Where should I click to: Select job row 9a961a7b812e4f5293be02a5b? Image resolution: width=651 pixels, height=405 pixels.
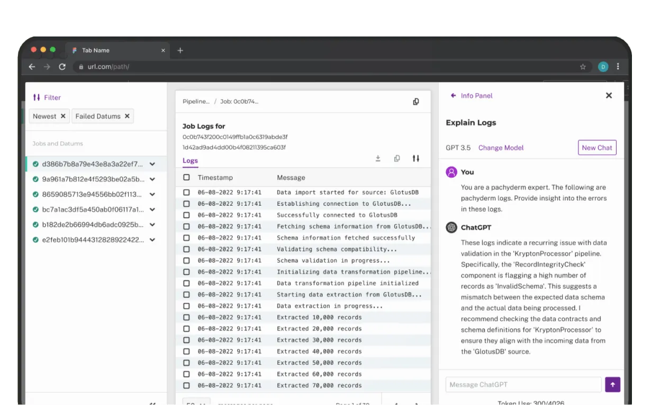point(96,179)
